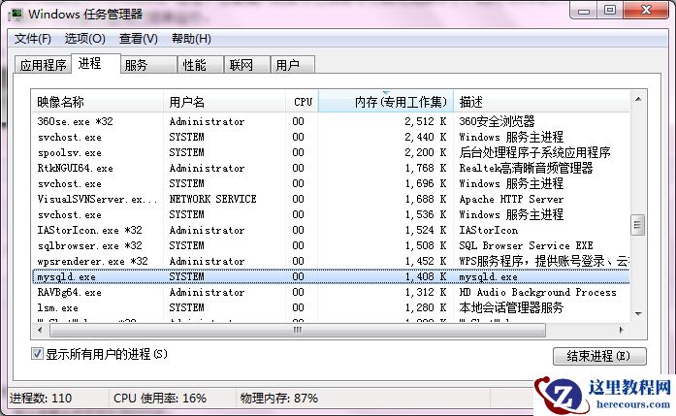Sort by 描述 column header

(x=541, y=102)
